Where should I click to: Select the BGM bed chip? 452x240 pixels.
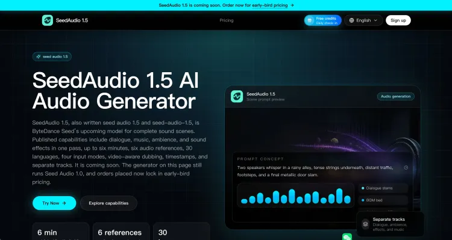(x=383, y=200)
